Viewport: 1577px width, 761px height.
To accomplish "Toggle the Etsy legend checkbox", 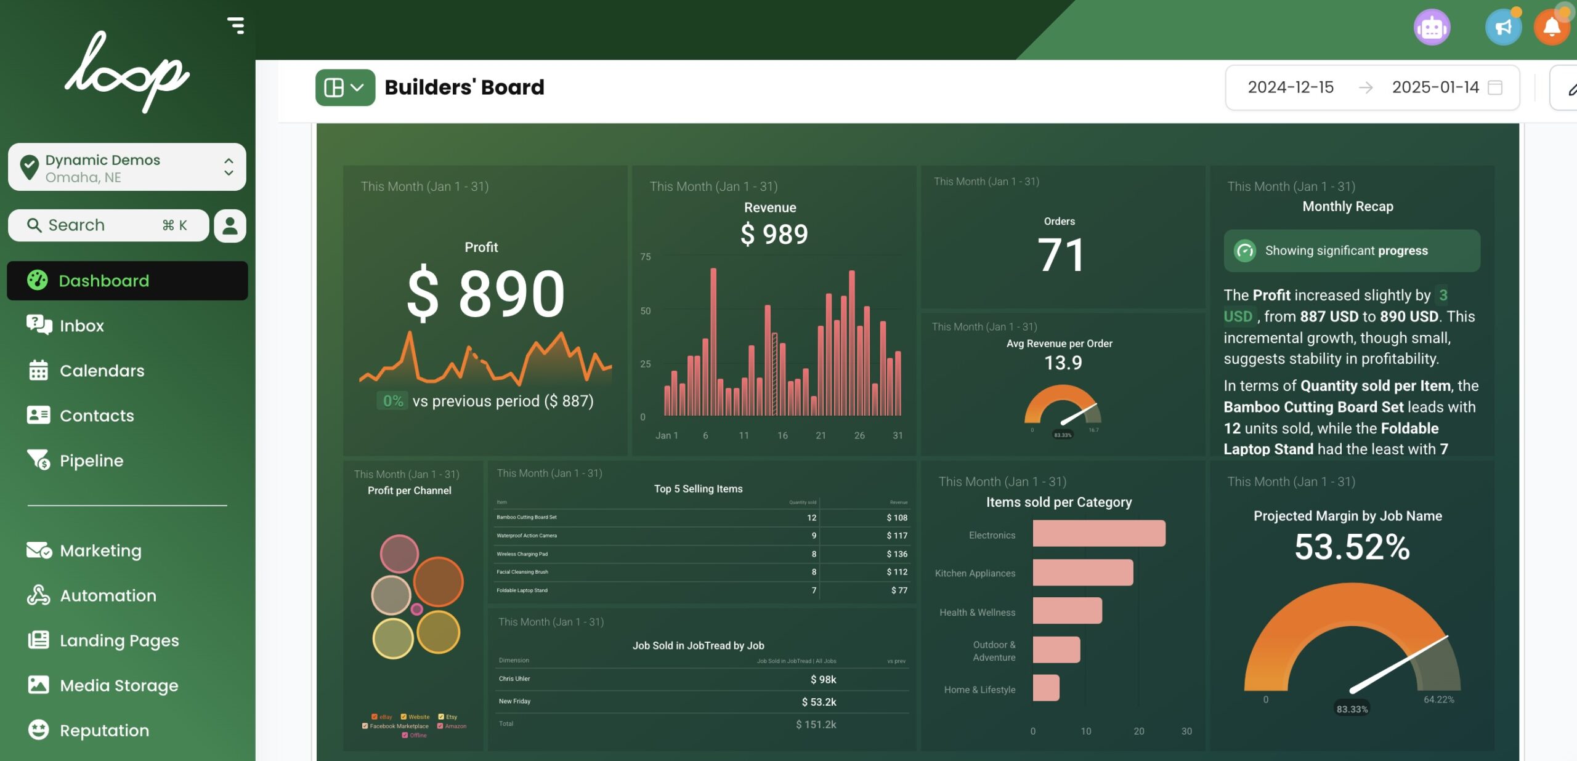I will tap(441, 717).
